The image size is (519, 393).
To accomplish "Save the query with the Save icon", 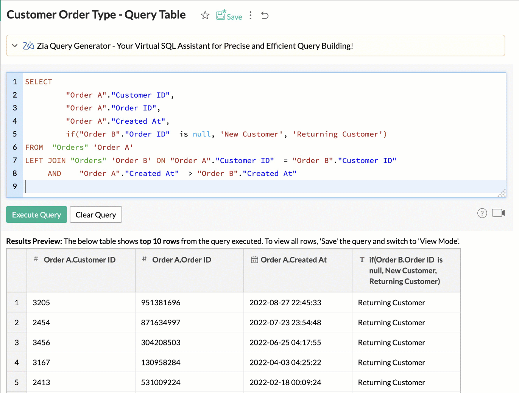I will coord(229,16).
